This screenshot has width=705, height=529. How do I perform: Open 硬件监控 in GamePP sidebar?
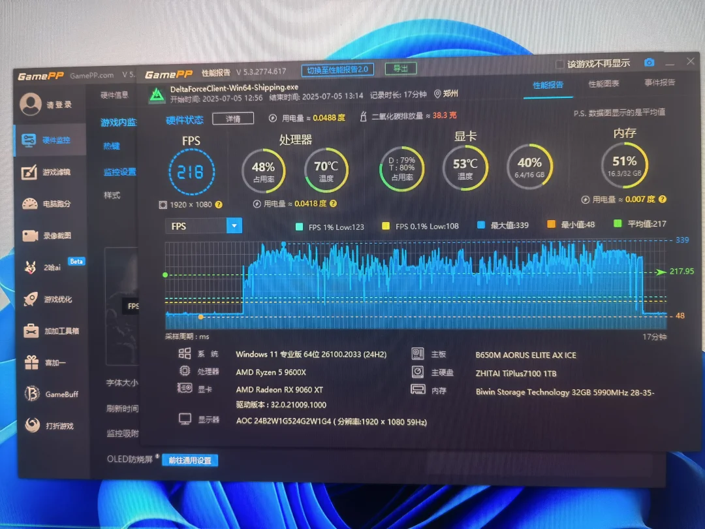(50, 140)
